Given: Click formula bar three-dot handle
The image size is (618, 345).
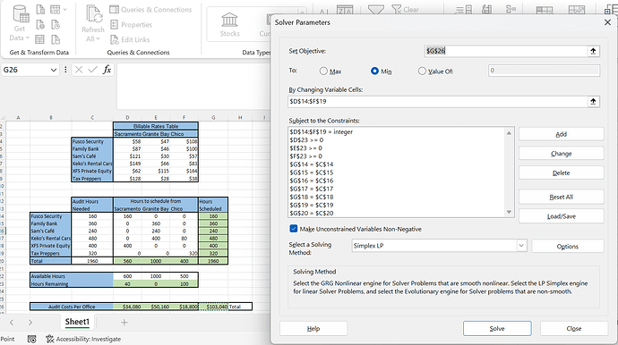Looking at the screenshot, I should 65,70.
